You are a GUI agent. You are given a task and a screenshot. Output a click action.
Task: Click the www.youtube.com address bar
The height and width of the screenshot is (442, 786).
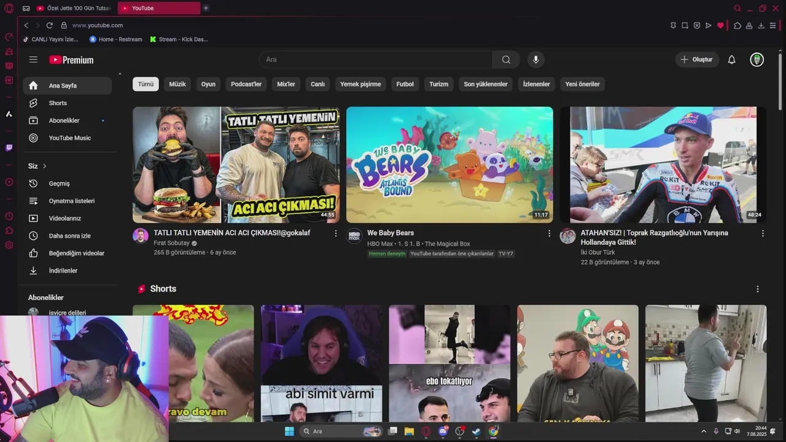pyautogui.click(x=98, y=25)
